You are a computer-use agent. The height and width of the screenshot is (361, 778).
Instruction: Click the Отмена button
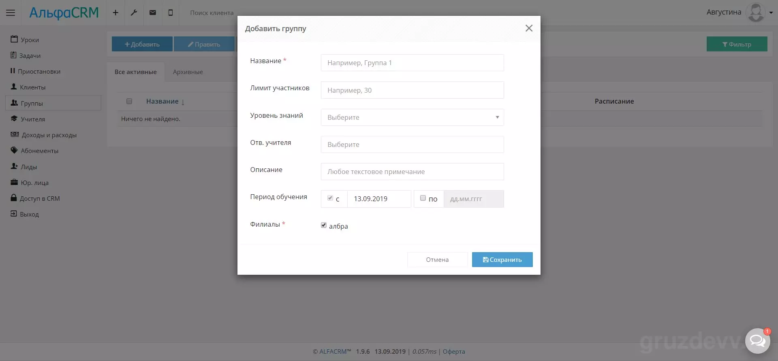tap(437, 259)
